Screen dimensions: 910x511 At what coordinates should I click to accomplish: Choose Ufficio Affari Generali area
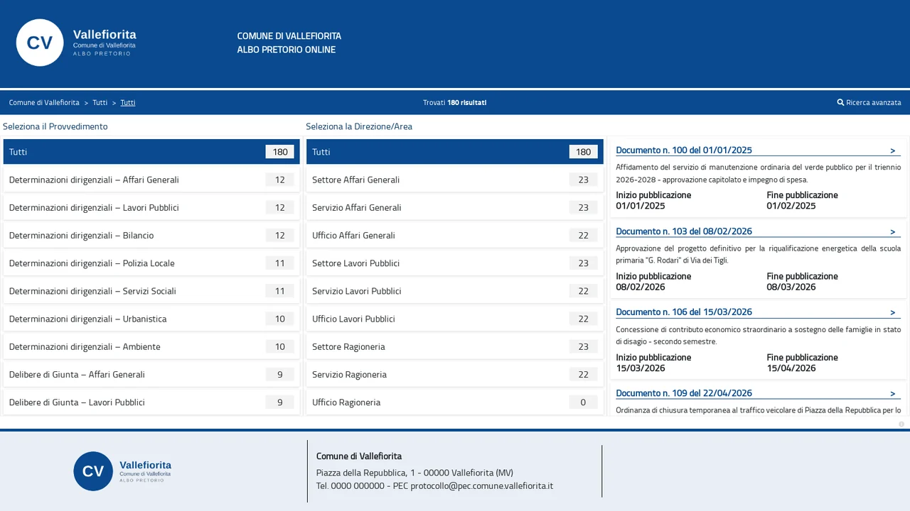455,235
